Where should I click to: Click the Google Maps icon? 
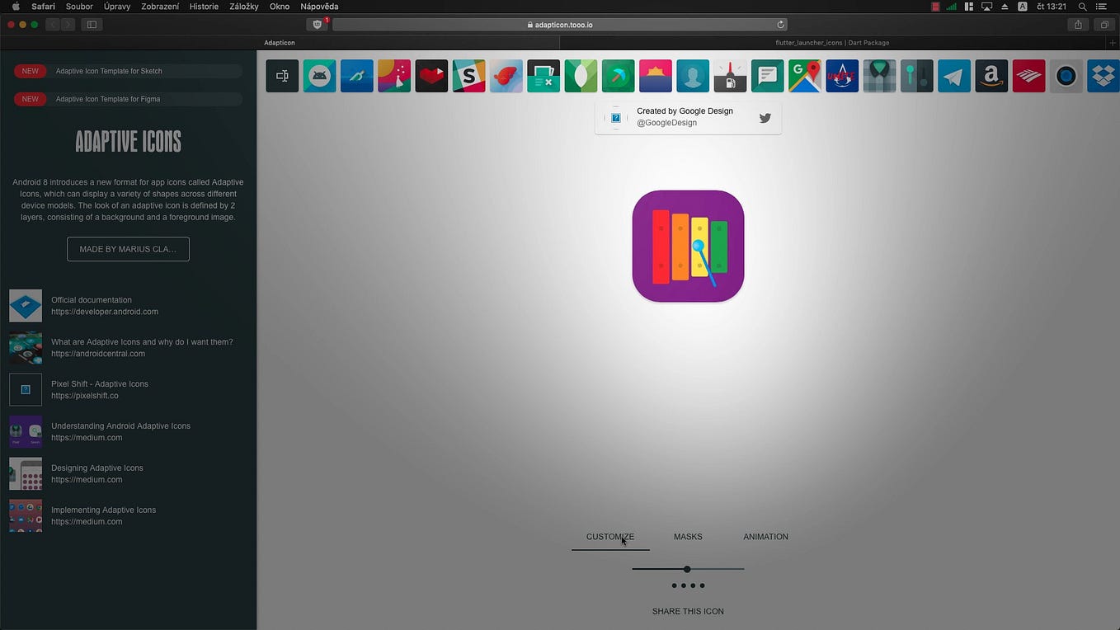click(x=812, y=75)
